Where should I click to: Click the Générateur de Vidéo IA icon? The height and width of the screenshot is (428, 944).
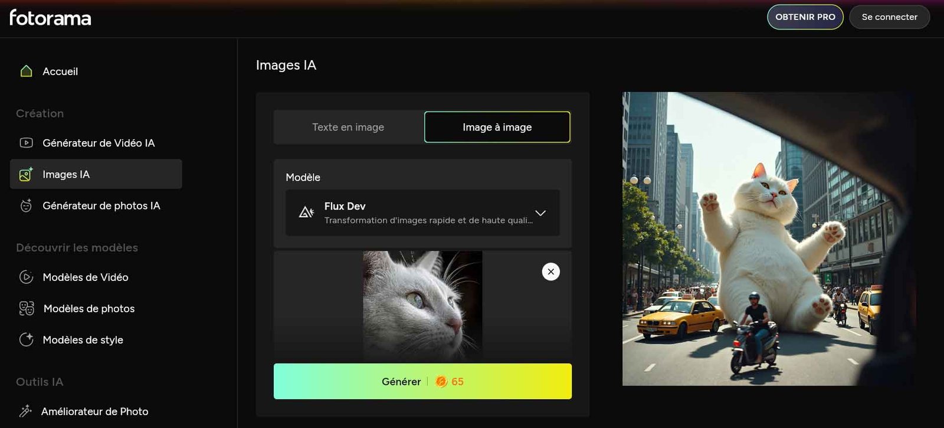pos(26,143)
